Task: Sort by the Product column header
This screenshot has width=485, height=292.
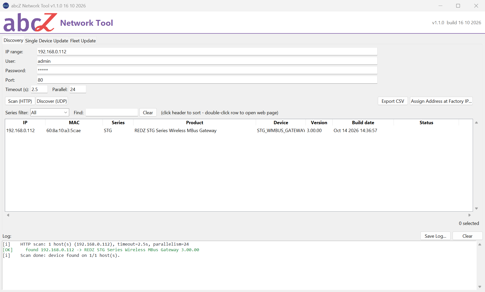Action: [195, 122]
